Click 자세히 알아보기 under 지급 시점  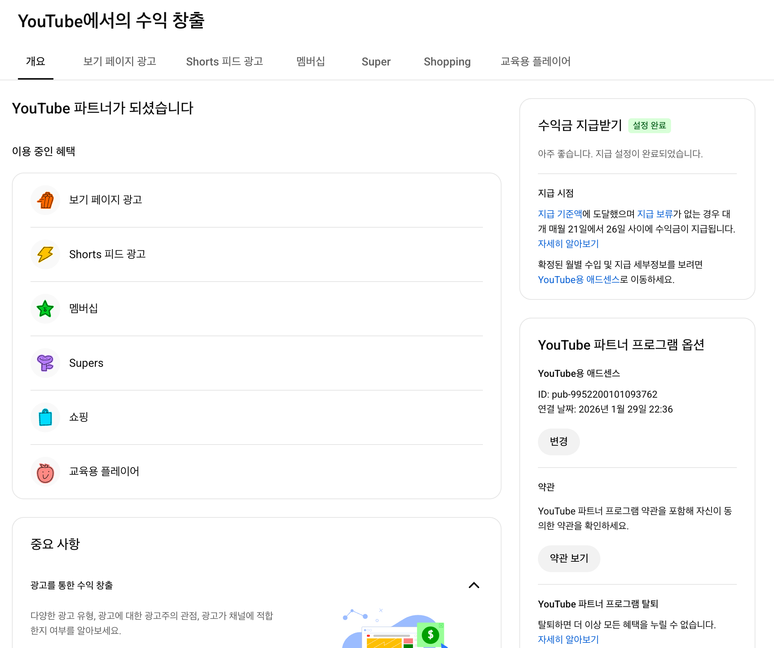568,244
